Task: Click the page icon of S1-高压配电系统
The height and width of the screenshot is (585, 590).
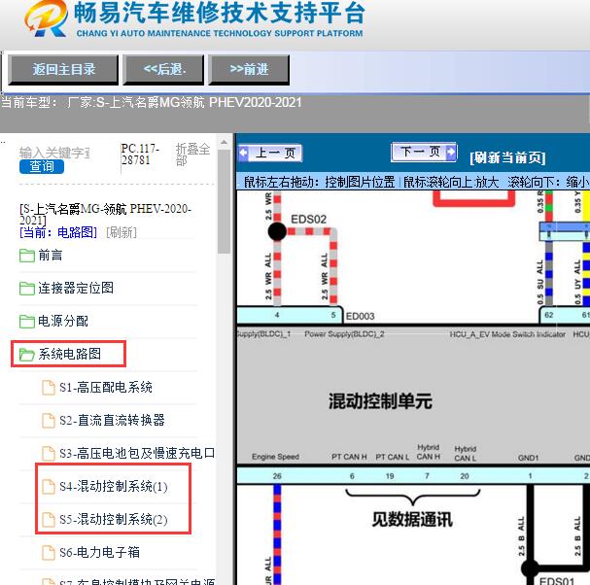Action: [x=49, y=388]
